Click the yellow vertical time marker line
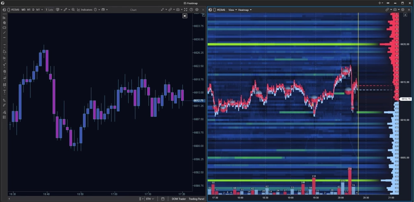 358,104
